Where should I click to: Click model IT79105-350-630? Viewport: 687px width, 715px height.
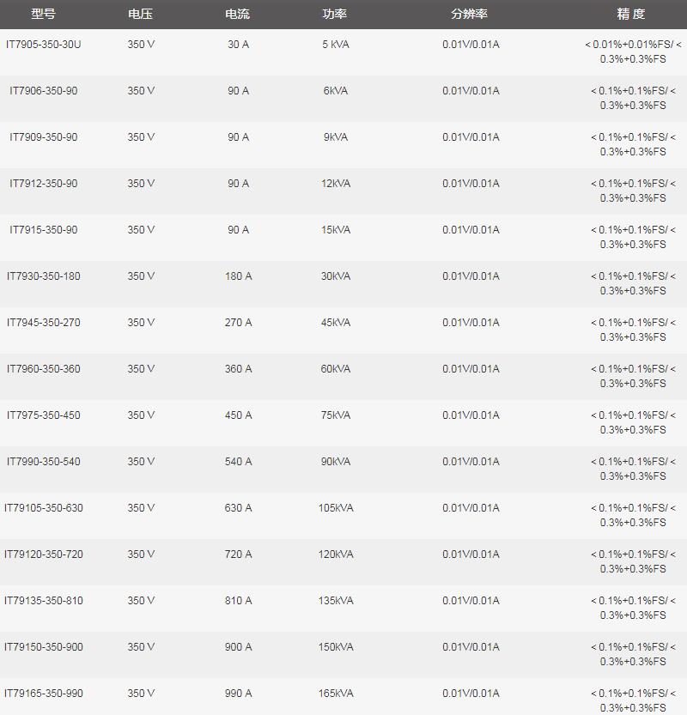point(44,508)
